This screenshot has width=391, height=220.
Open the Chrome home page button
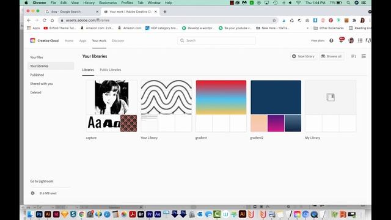click(x=52, y=20)
